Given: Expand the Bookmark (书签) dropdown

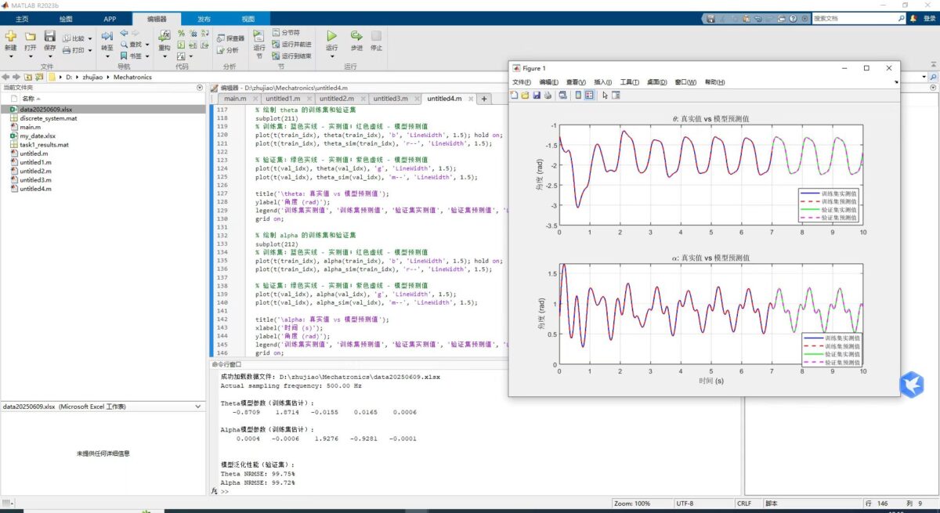Looking at the screenshot, I should [x=146, y=56].
